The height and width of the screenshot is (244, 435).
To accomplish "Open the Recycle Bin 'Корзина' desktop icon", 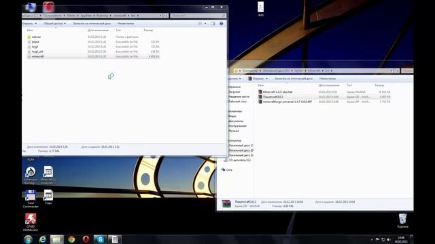I will [402, 220].
